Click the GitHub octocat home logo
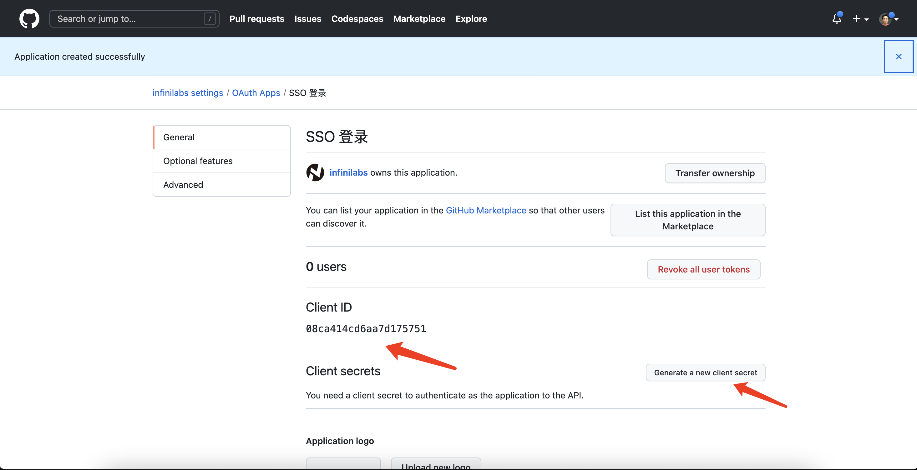Viewport: 917px width, 470px height. click(x=29, y=18)
